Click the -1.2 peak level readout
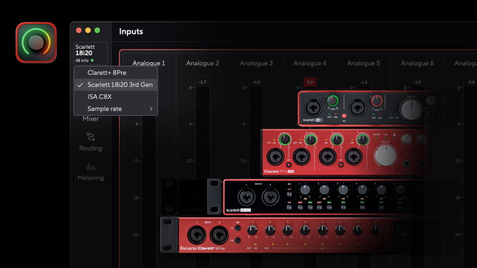The image size is (477, 268). tap(364, 82)
